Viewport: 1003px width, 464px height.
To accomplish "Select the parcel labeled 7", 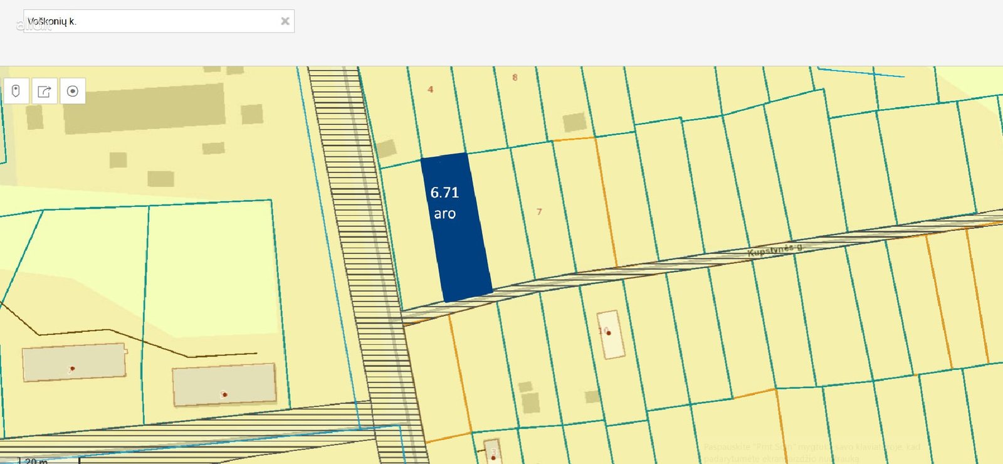I will pos(539,212).
